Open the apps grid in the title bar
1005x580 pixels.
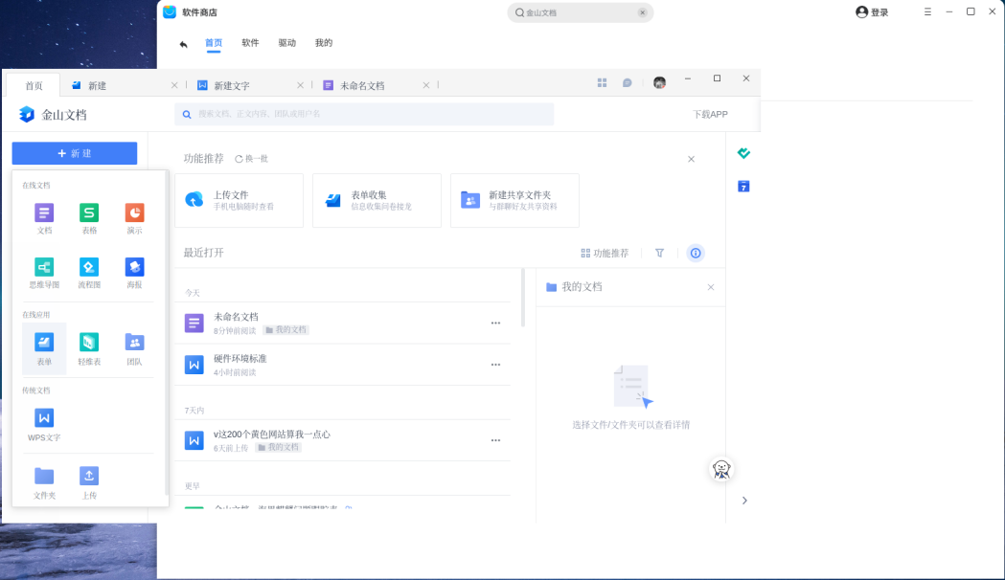tap(602, 83)
